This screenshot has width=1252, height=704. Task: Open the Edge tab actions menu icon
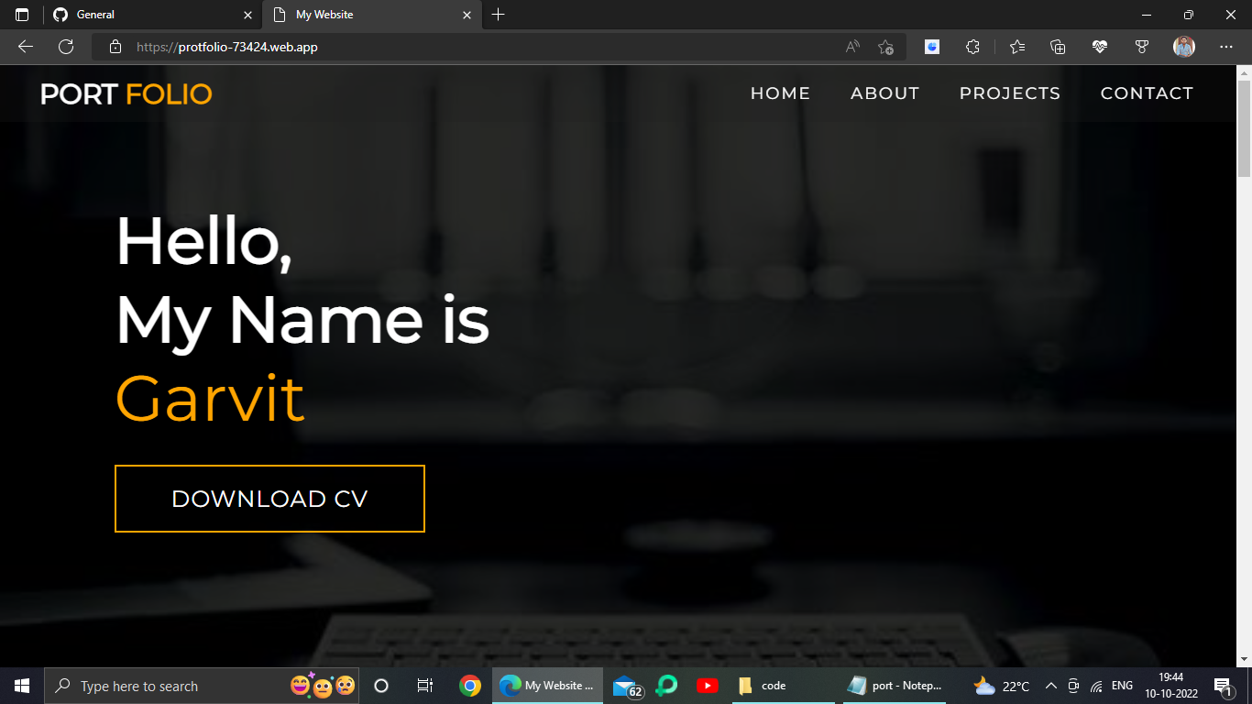coord(22,15)
